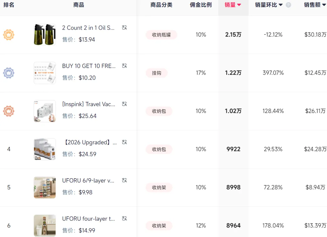Screen dimensions: 327x237
Task: Translate the UFORU four-layer product title
Action: [x=124, y=218]
